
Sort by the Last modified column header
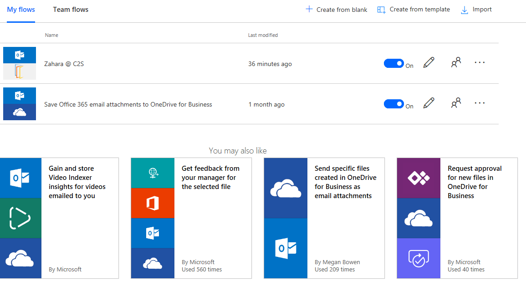click(x=263, y=35)
